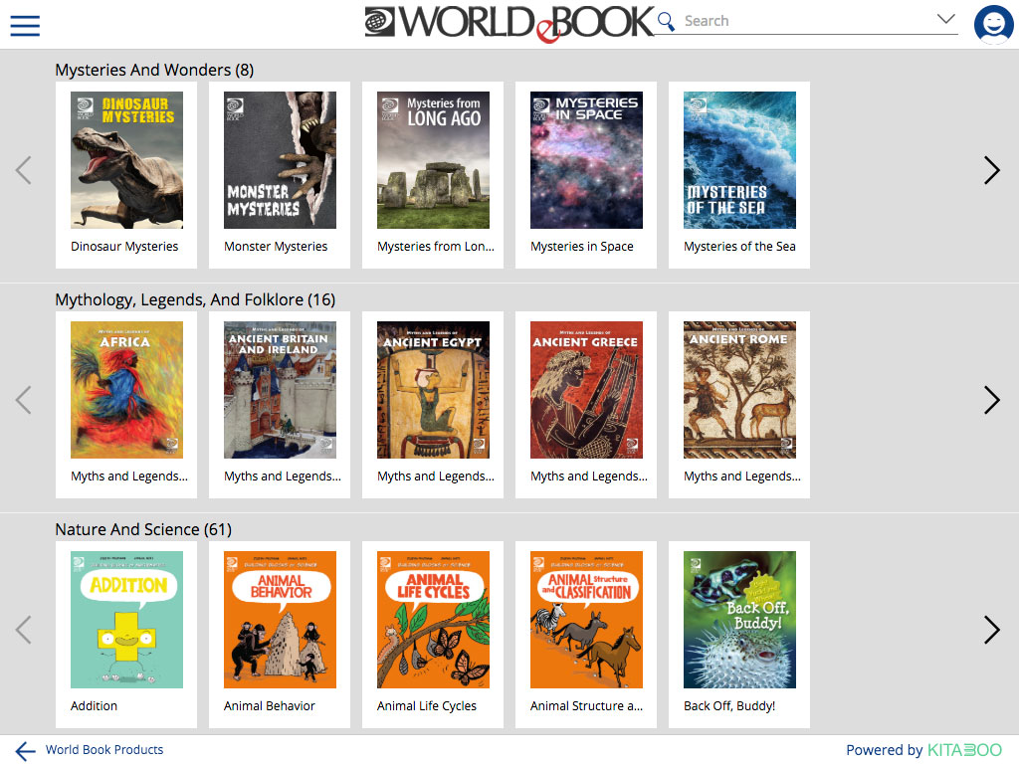Image resolution: width=1019 pixels, height=764 pixels.
Task: Open Animal Behavior book cover
Action: [x=280, y=620]
